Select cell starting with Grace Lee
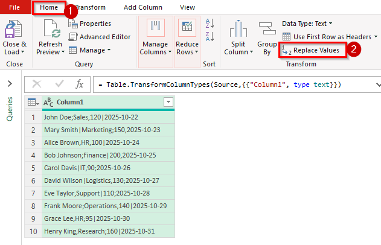Image resolution: width=381 pixels, height=245 pixels. (108, 218)
